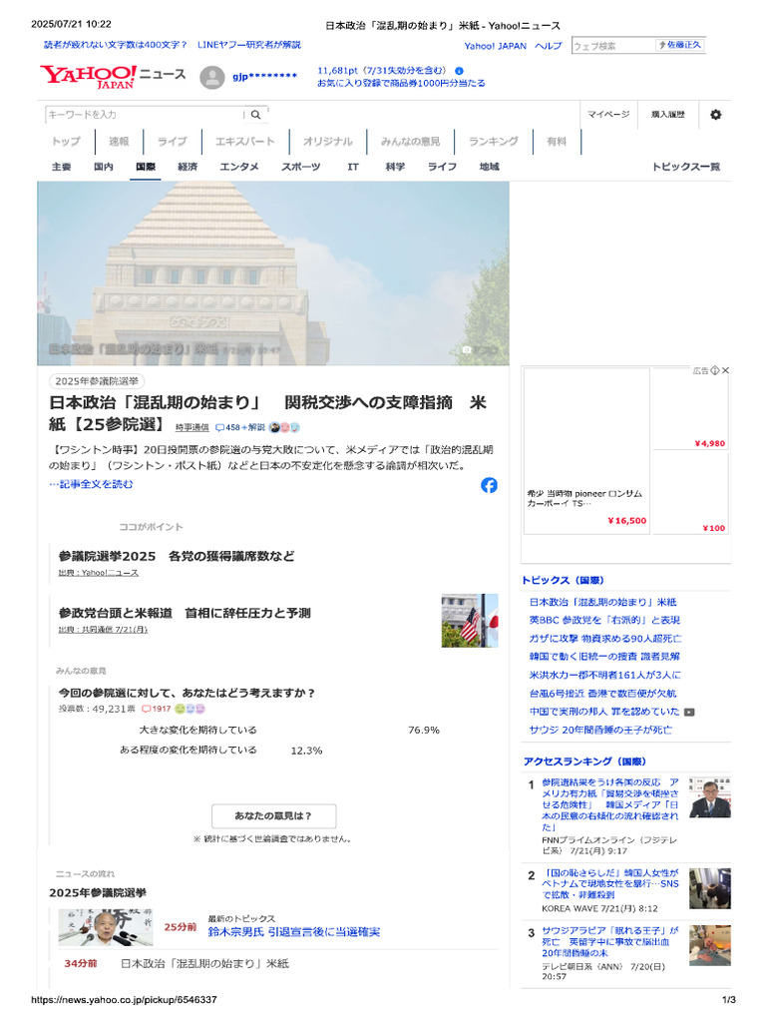
Task: Click the photo icon on the hero image
Action: pos(467,350)
